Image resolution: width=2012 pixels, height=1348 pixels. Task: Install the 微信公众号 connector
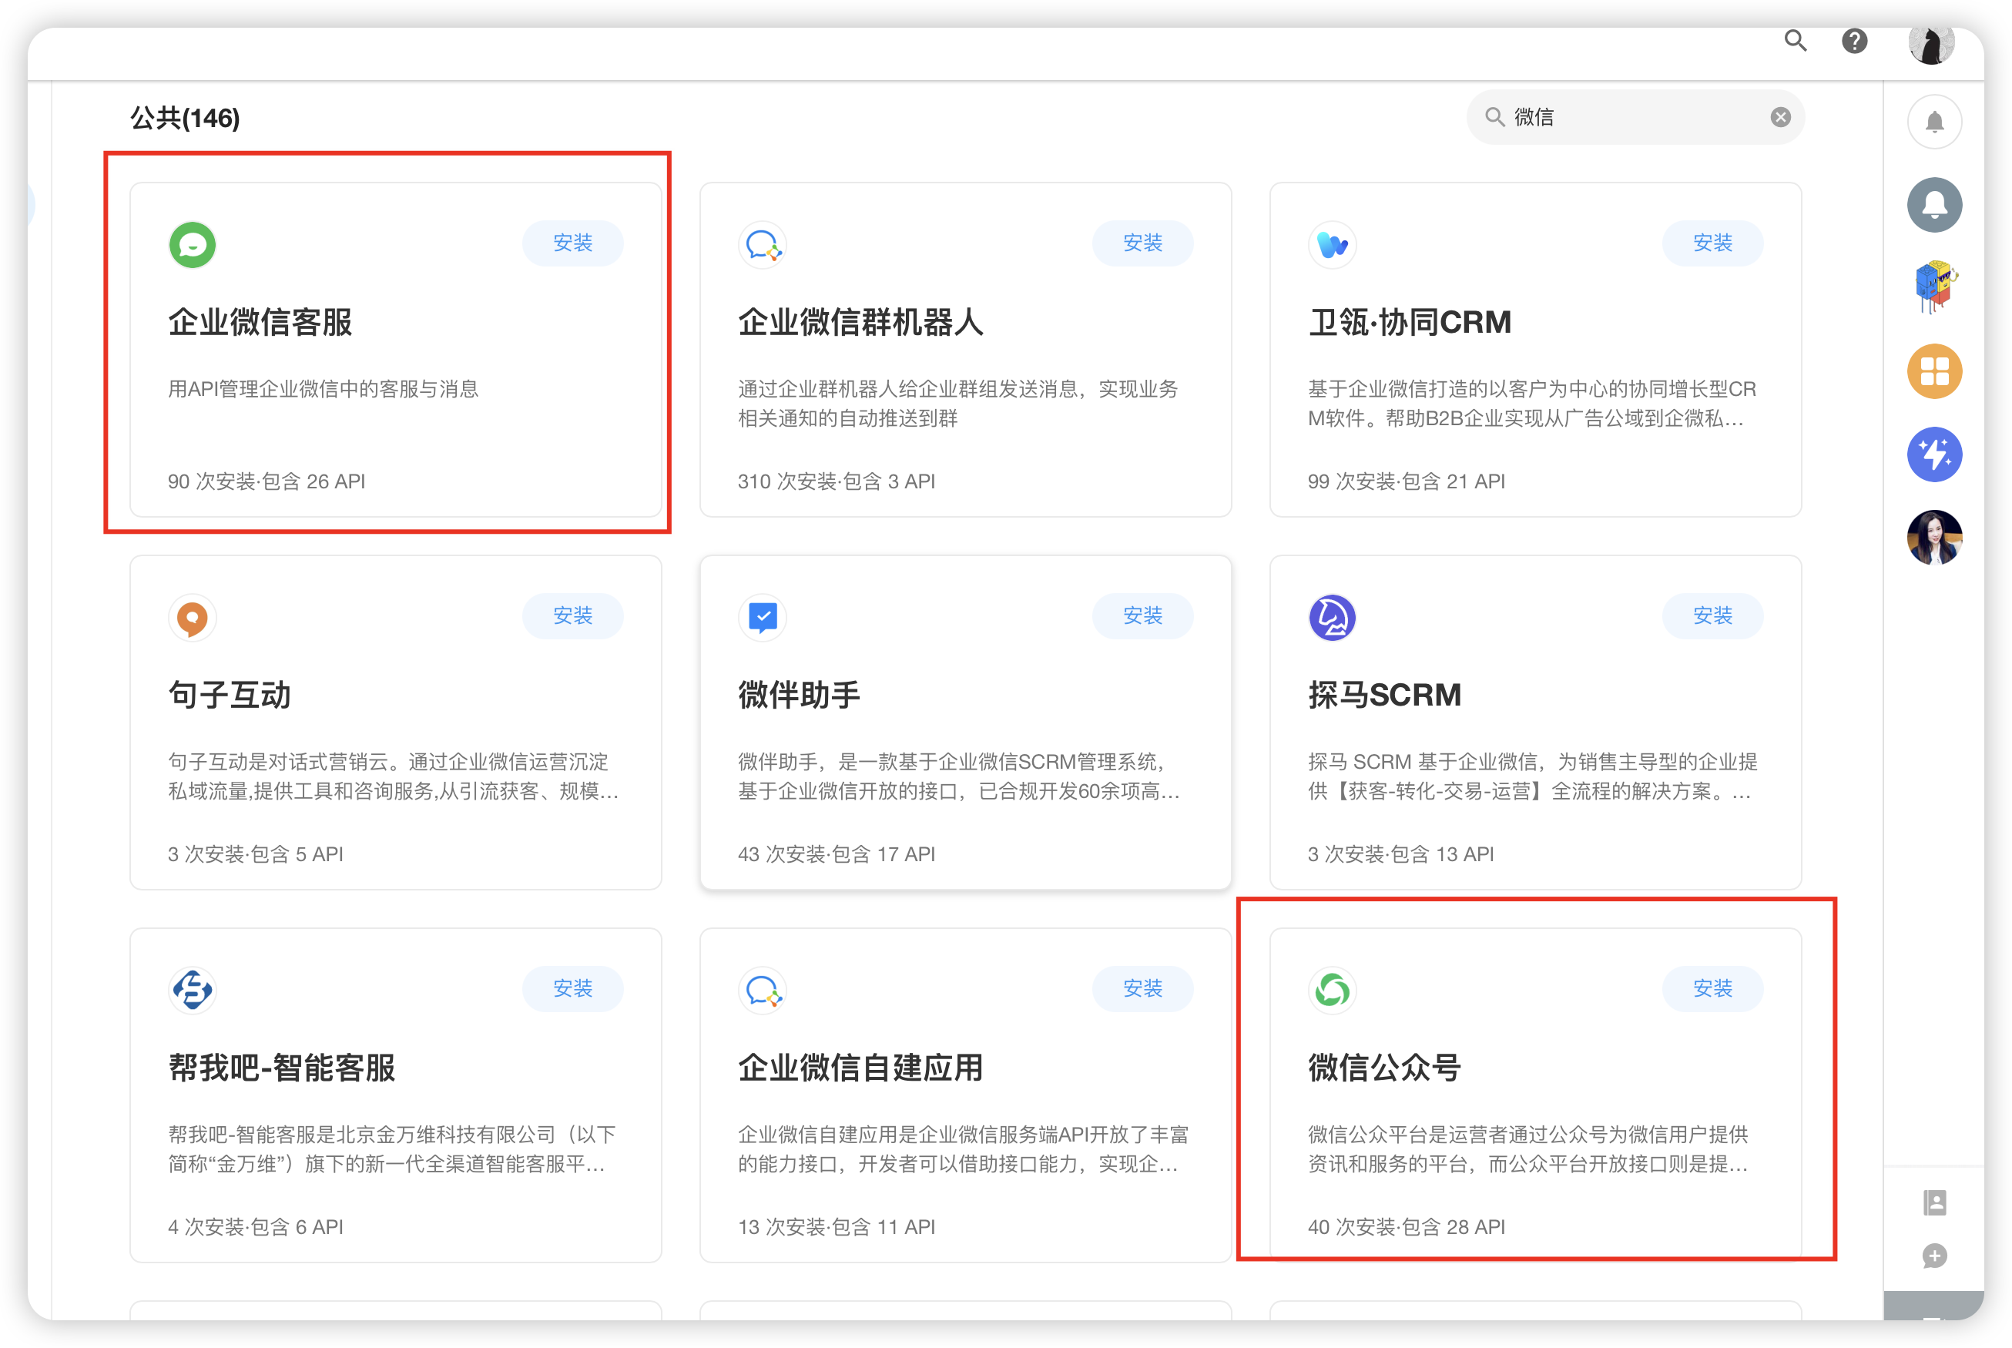coord(1712,988)
